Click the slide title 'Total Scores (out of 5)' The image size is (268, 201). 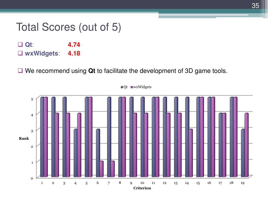[69, 27]
